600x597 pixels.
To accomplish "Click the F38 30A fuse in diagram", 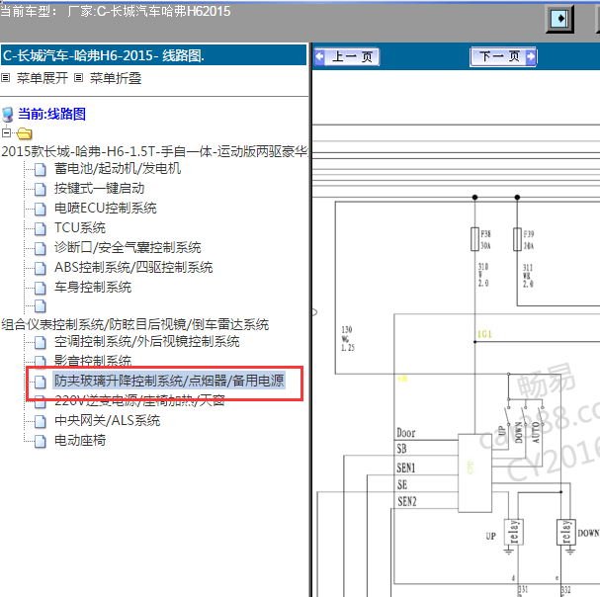I will click(474, 239).
